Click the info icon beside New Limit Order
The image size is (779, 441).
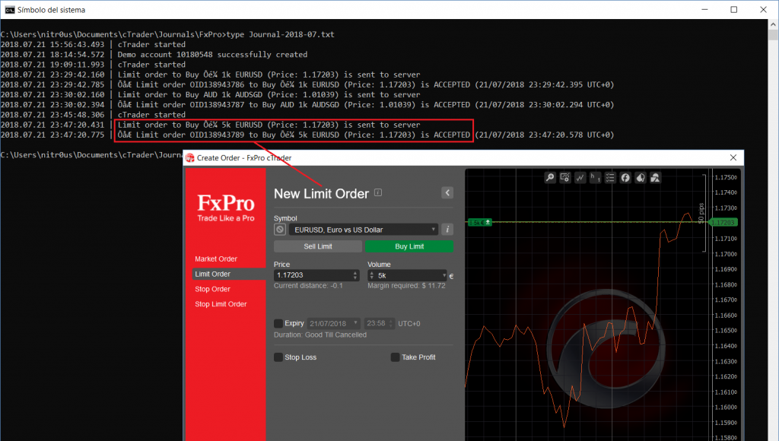378,192
